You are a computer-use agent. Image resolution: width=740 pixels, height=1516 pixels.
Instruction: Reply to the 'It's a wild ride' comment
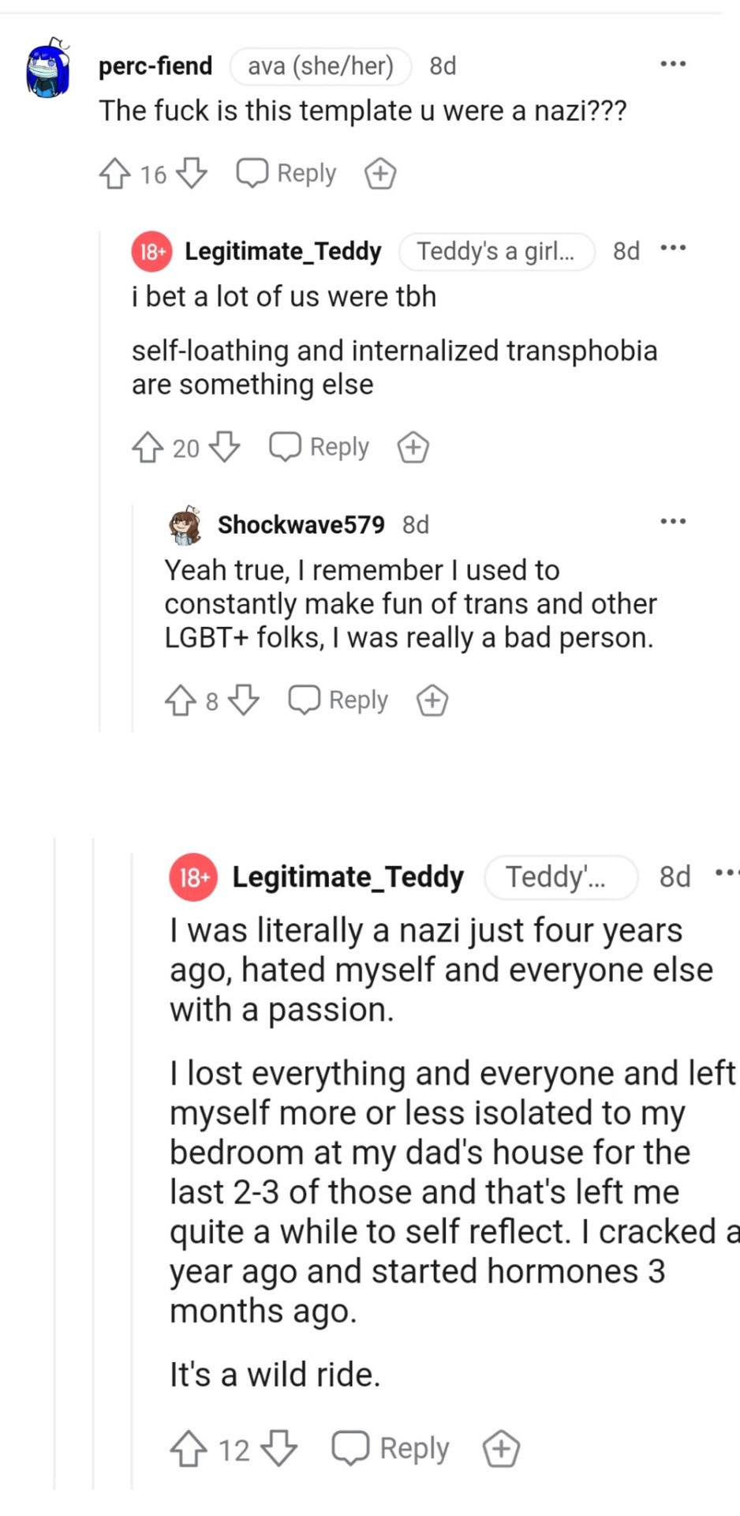[x=391, y=1449]
